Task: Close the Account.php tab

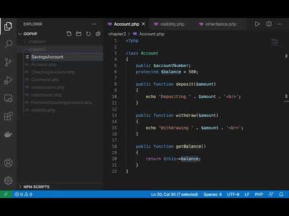Action: (x=143, y=24)
